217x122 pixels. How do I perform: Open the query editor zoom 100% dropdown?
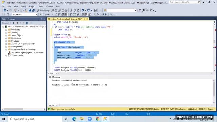tap(56, 73)
